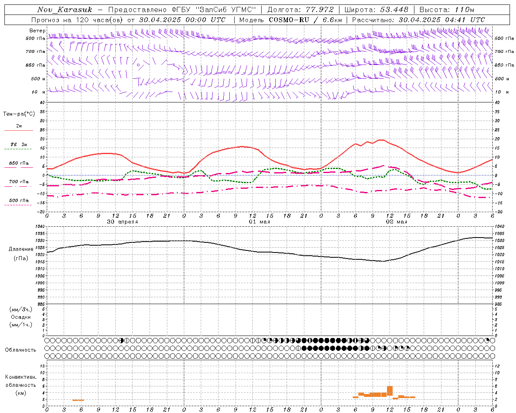Click the (мм/1ч.) precipitation unit label
Screen dimensions: 516x413
(x=21, y=325)
